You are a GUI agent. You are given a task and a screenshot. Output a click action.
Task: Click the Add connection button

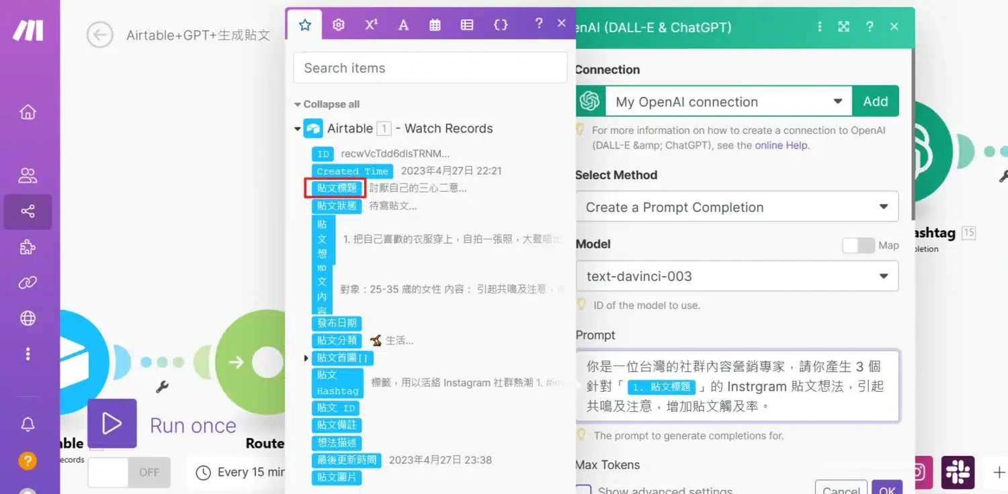876,101
